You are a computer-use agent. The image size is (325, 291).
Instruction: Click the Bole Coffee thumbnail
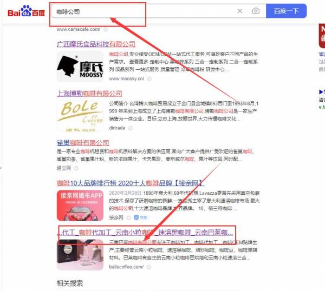pyautogui.click(x=80, y=116)
